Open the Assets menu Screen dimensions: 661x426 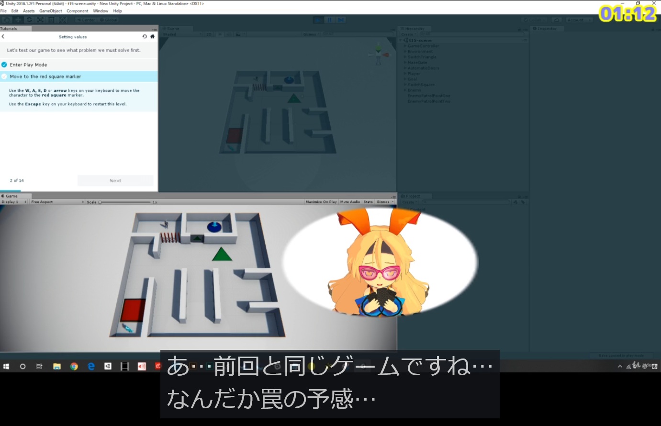coord(29,11)
